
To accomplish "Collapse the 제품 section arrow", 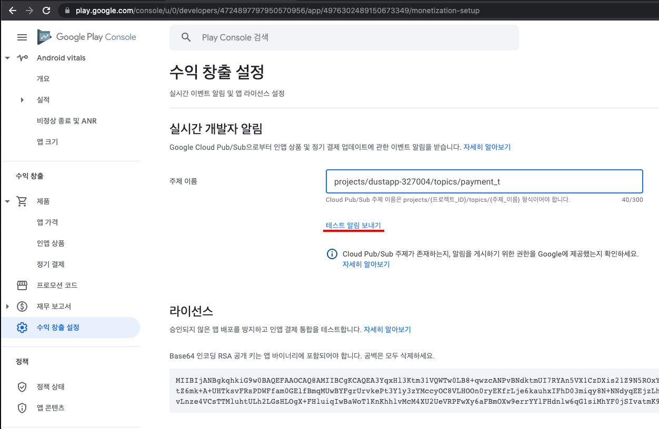I will 7,201.
